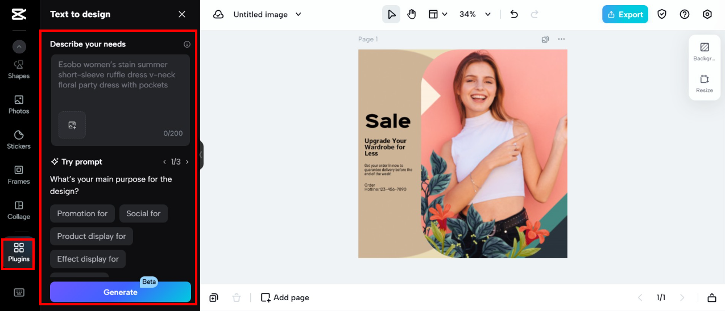Select the Order Hotline text on canvas
This screenshot has width=725, height=311.
[x=386, y=187]
